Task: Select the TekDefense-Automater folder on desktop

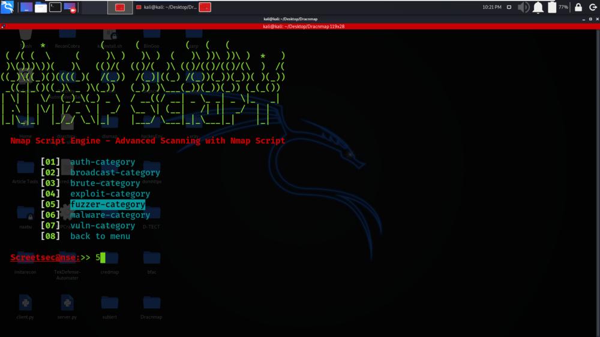Action: pyautogui.click(x=67, y=265)
